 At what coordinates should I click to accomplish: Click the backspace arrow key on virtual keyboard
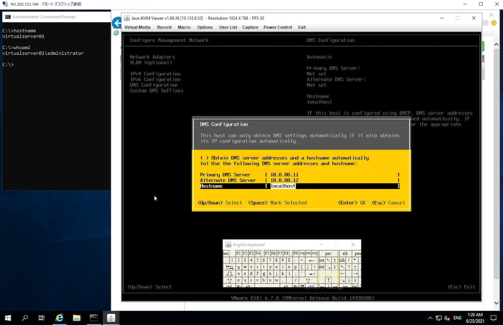coord(312,261)
